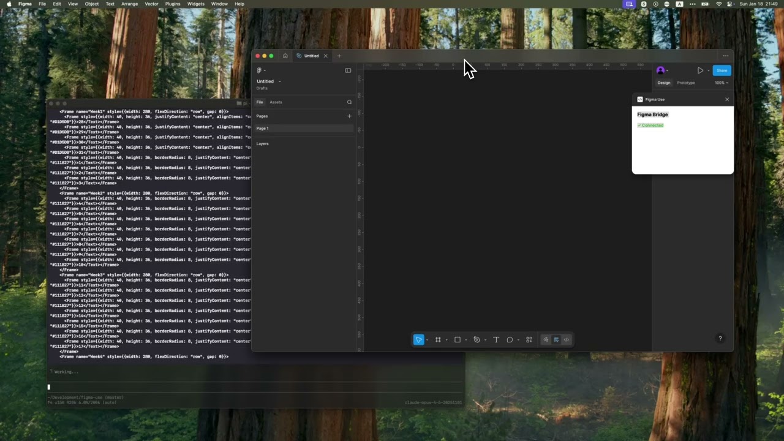
Task: Toggle Dev Mode with the code icon
Action: pos(566,339)
